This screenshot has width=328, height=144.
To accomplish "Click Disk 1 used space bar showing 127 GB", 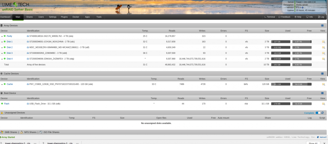I will click(281, 42).
